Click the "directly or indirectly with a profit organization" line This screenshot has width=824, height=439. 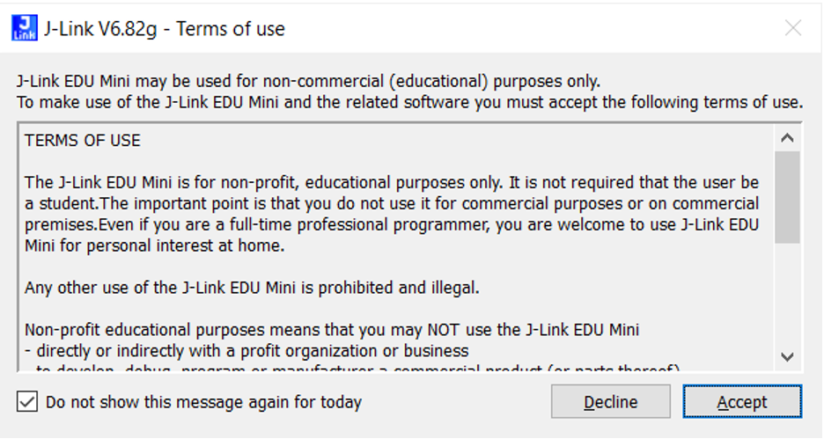[246, 351]
